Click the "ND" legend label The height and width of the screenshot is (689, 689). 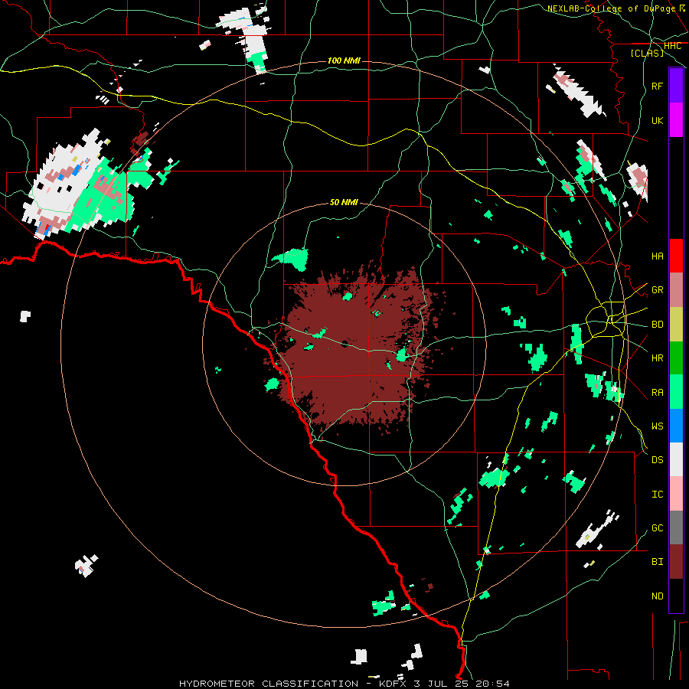tap(658, 596)
